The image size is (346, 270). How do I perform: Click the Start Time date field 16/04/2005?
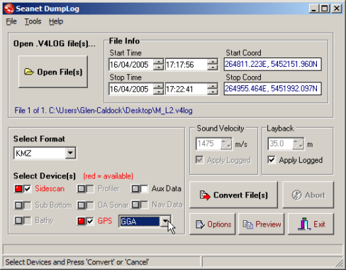coord(131,65)
